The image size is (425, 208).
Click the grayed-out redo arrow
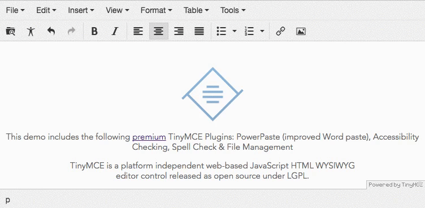[x=72, y=32]
